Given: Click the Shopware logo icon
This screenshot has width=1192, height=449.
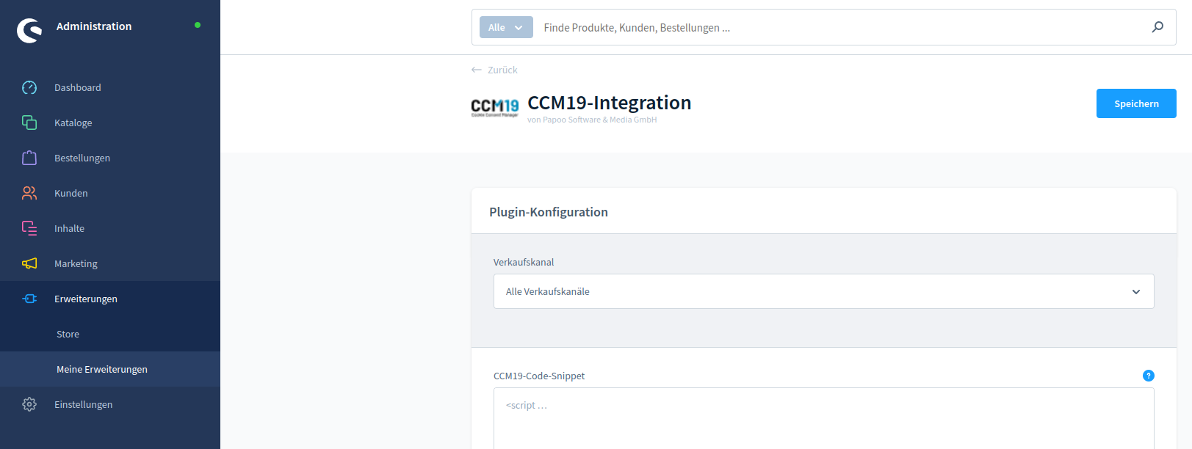Looking at the screenshot, I should tap(29, 30).
